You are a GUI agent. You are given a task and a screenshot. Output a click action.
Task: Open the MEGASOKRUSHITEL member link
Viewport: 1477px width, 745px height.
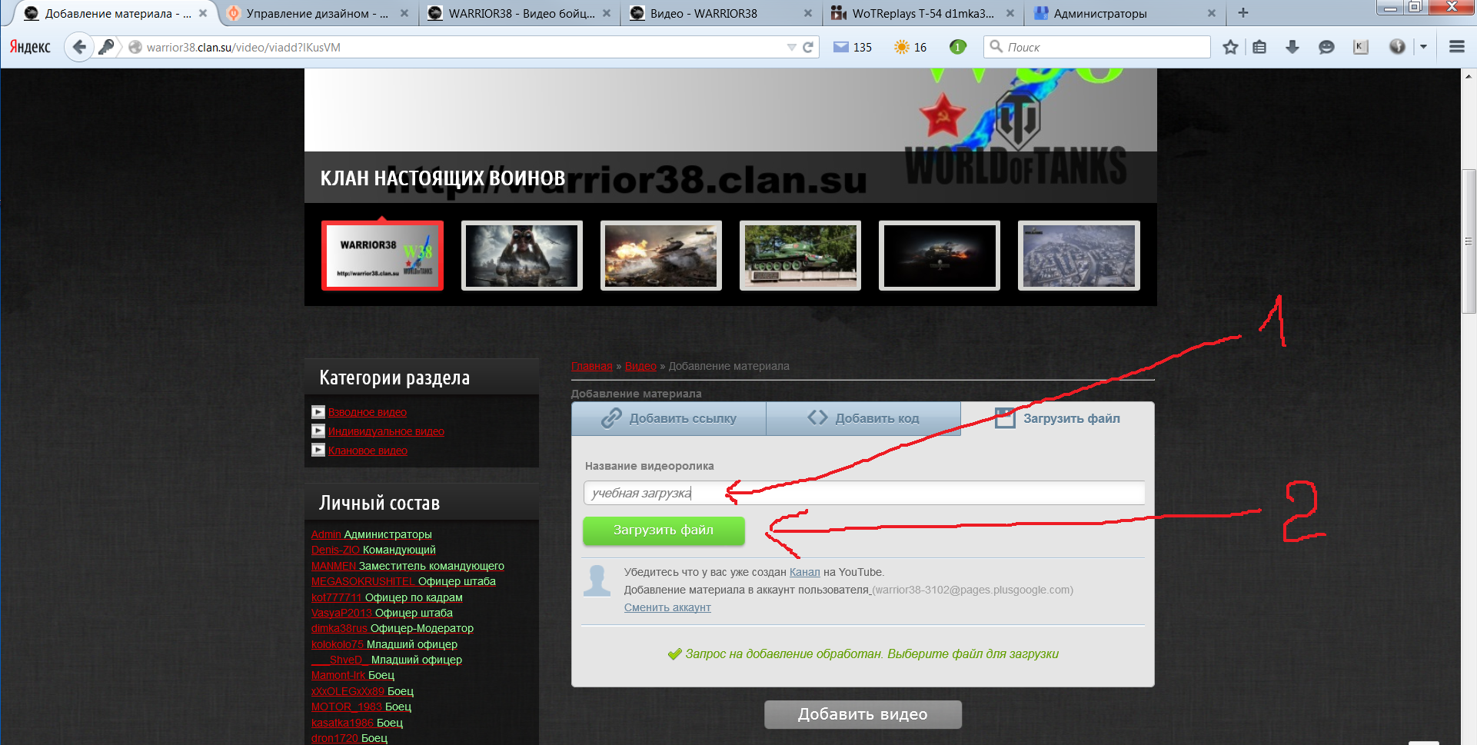coord(363,581)
